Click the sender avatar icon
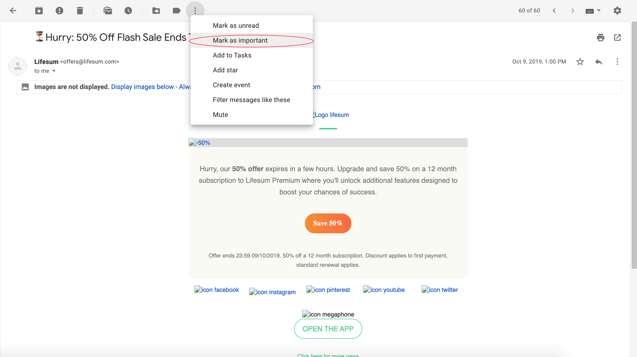This screenshot has height=357, width=637. (18, 66)
